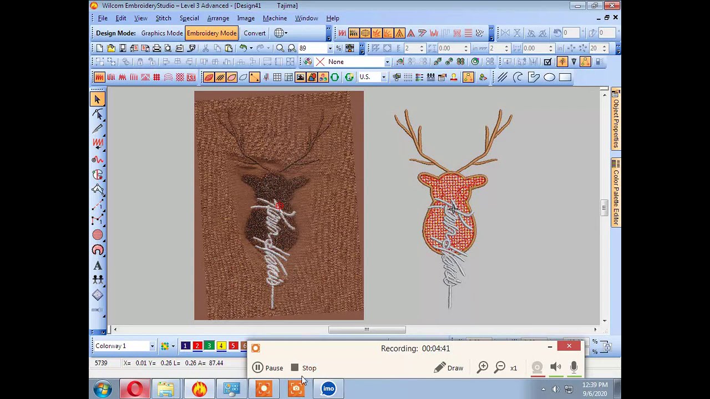The width and height of the screenshot is (710, 399).
Task: Select the Rectangle shape tool
Action: [565, 77]
